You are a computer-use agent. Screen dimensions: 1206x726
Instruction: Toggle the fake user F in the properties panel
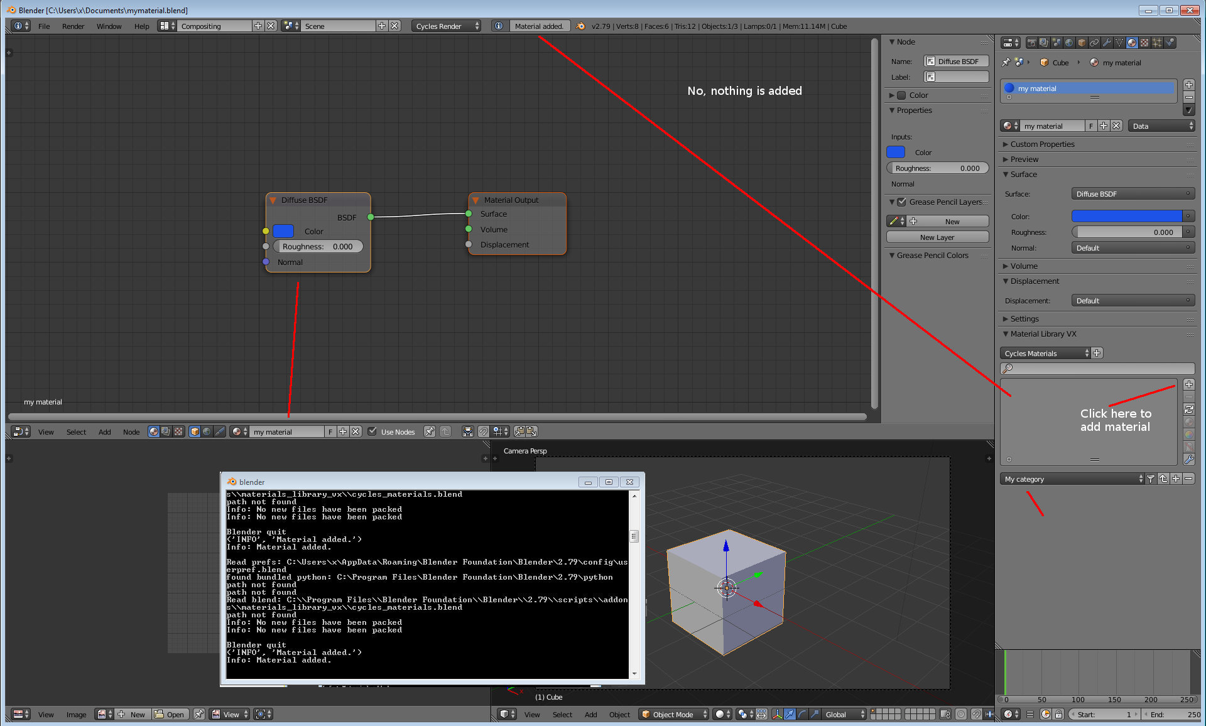coord(1091,126)
